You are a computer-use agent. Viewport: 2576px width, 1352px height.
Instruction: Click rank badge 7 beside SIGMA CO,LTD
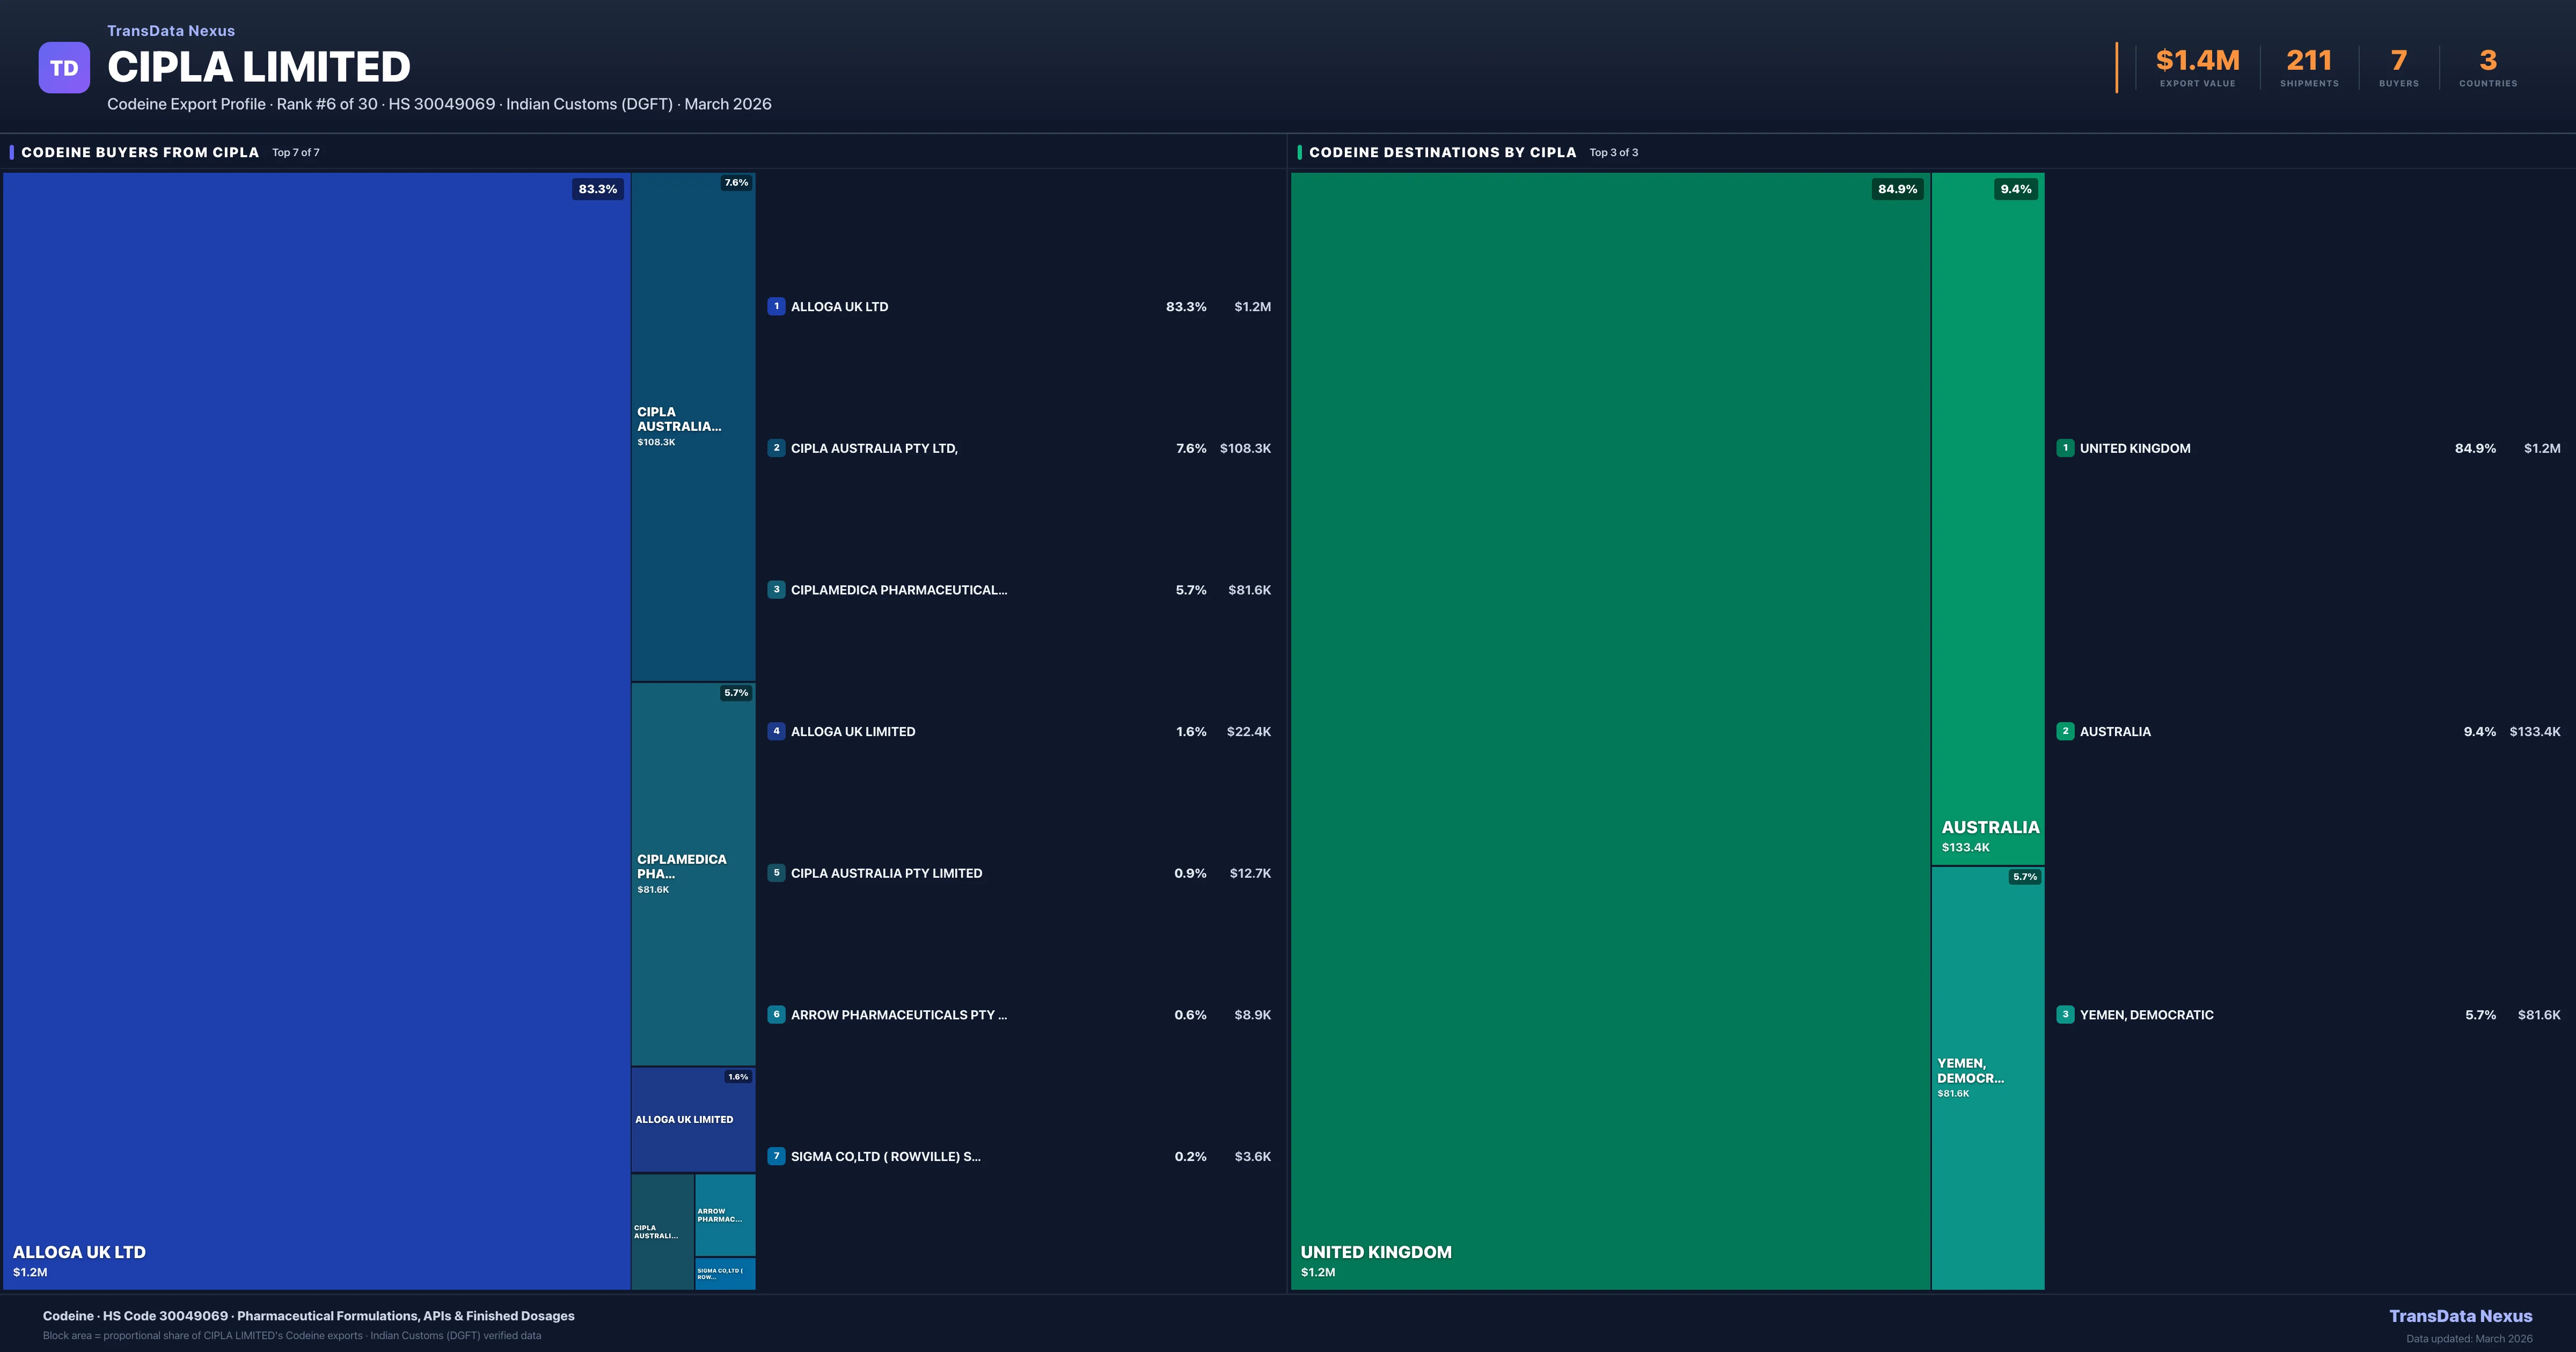[x=777, y=1156]
